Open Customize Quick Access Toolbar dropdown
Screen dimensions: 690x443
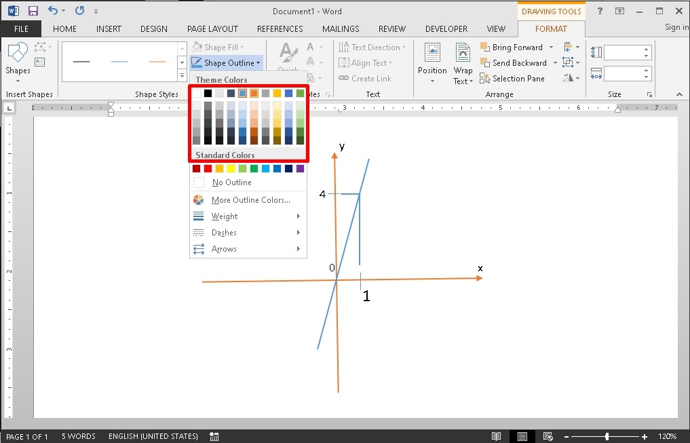pos(96,12)
